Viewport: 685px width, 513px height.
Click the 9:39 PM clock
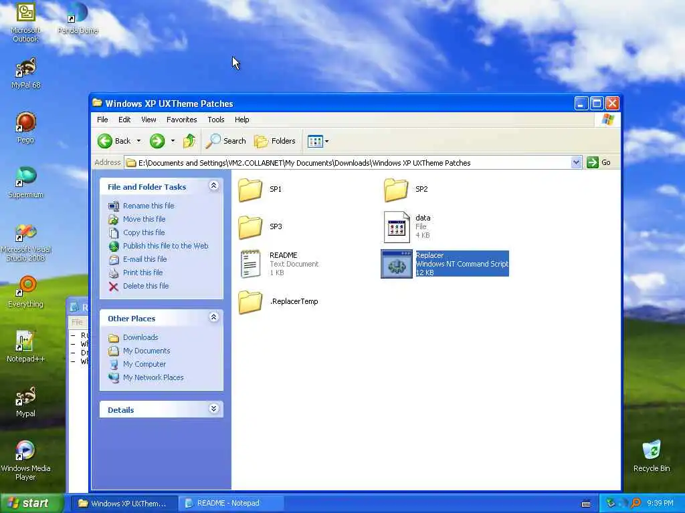660,504
